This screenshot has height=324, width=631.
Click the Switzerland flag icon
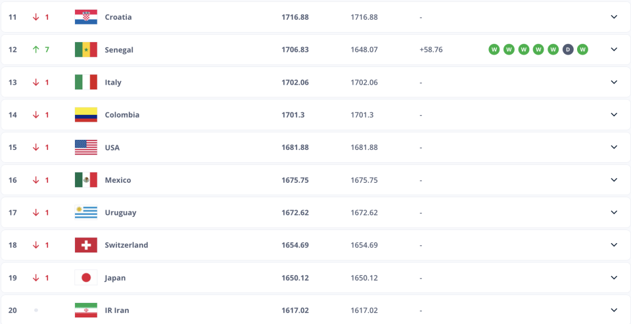tap(86, 245)
